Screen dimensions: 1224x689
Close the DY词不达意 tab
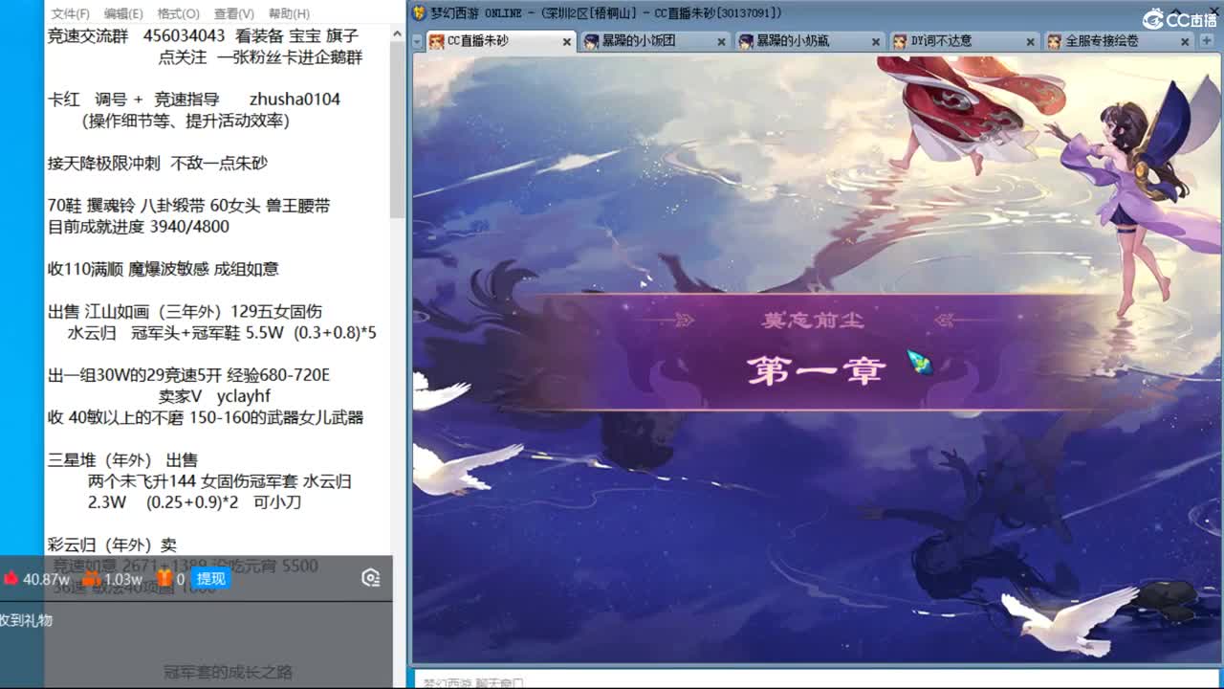[x=1030, y=42]
